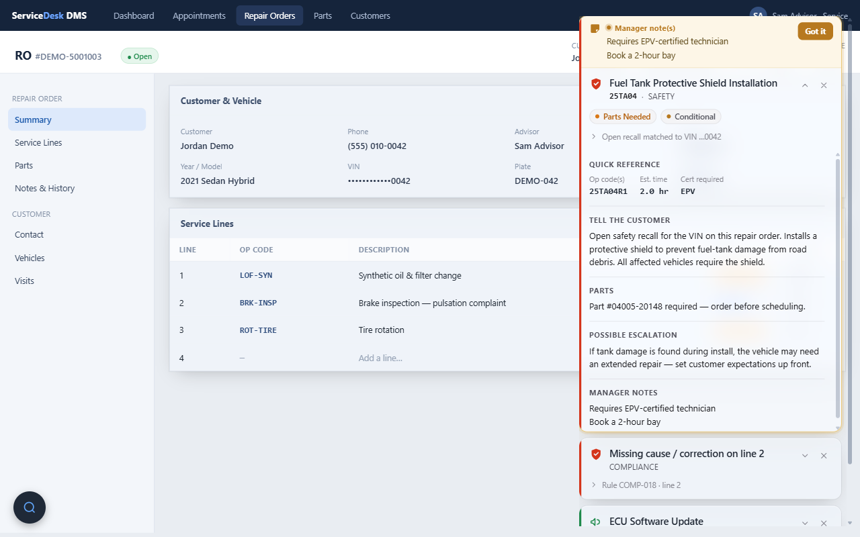
Task: Click customer name Jordan Demo
Action: coord(207,146)
